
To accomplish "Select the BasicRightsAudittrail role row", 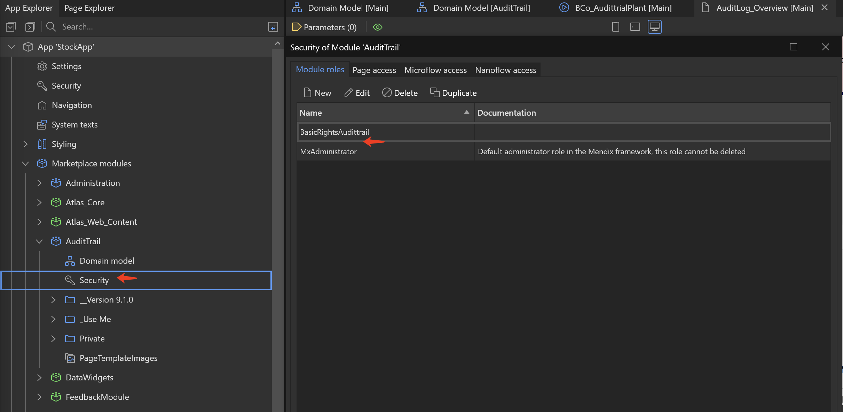I will click(564, 132).
